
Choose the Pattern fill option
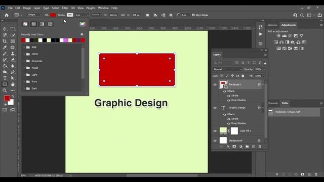pyautogui.click(x=50, y=24)
